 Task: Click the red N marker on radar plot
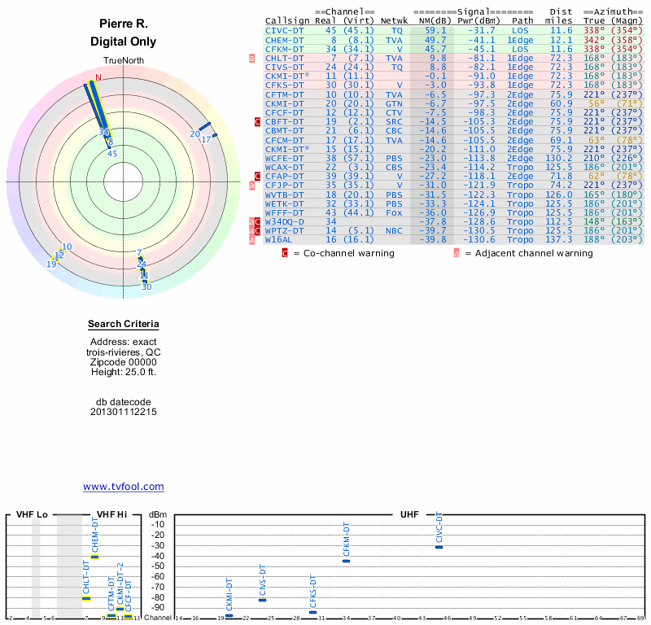tap(98, 78)
